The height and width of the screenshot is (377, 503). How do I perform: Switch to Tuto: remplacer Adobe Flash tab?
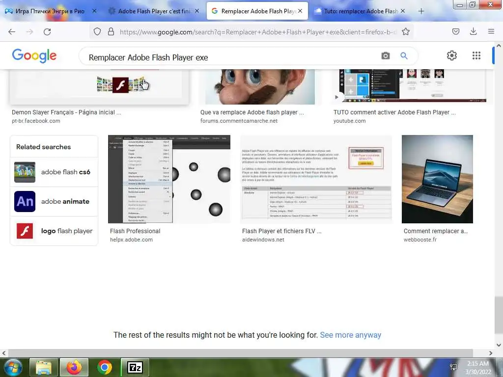[x=360, y=11]
